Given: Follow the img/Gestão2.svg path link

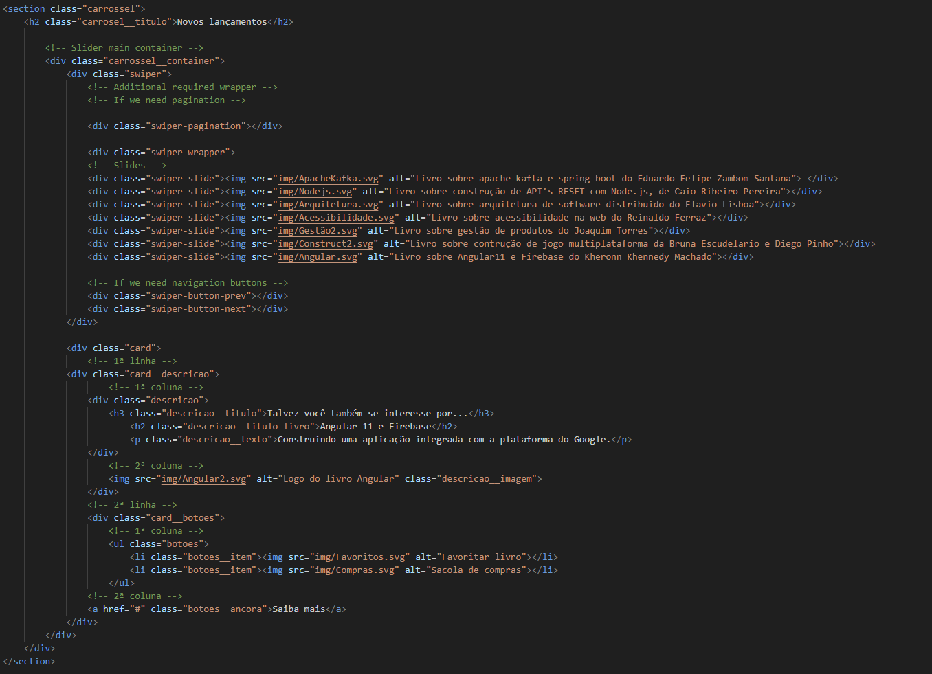Looking at the screenshot, I should 318,231.
